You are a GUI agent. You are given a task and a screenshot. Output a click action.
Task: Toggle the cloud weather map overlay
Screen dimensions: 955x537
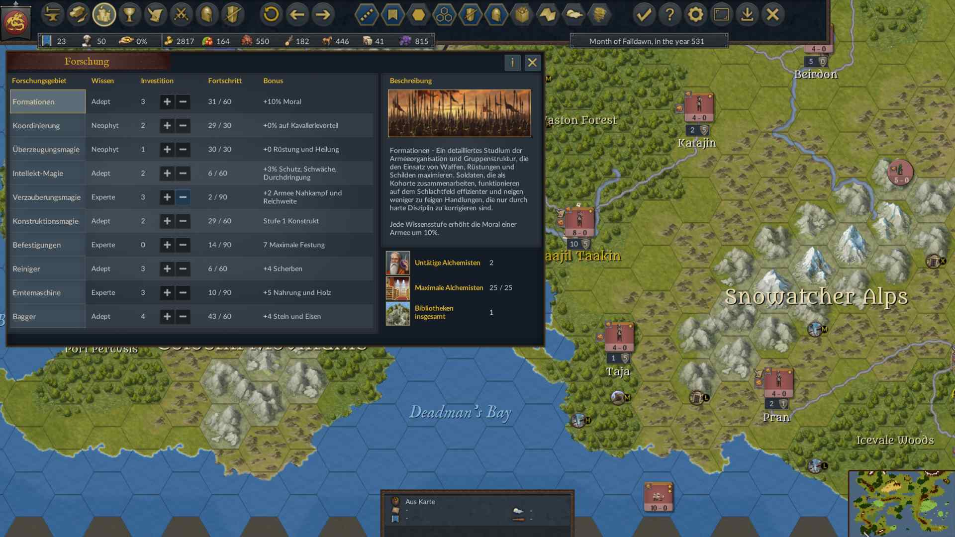tap(573, 14)
